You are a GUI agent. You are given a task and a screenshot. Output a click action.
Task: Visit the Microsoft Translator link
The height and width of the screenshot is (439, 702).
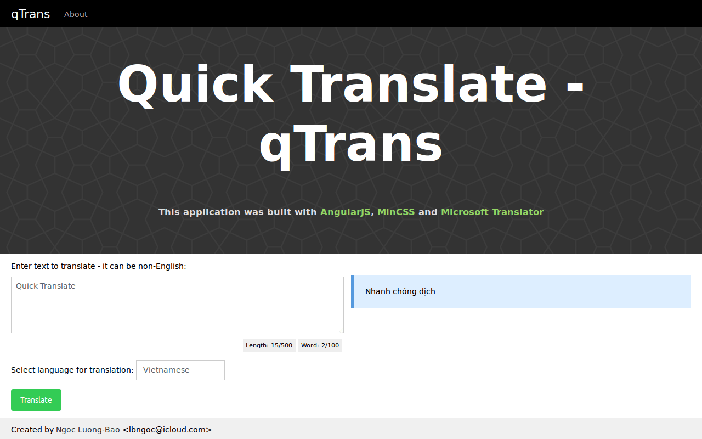tap(492, 212)
